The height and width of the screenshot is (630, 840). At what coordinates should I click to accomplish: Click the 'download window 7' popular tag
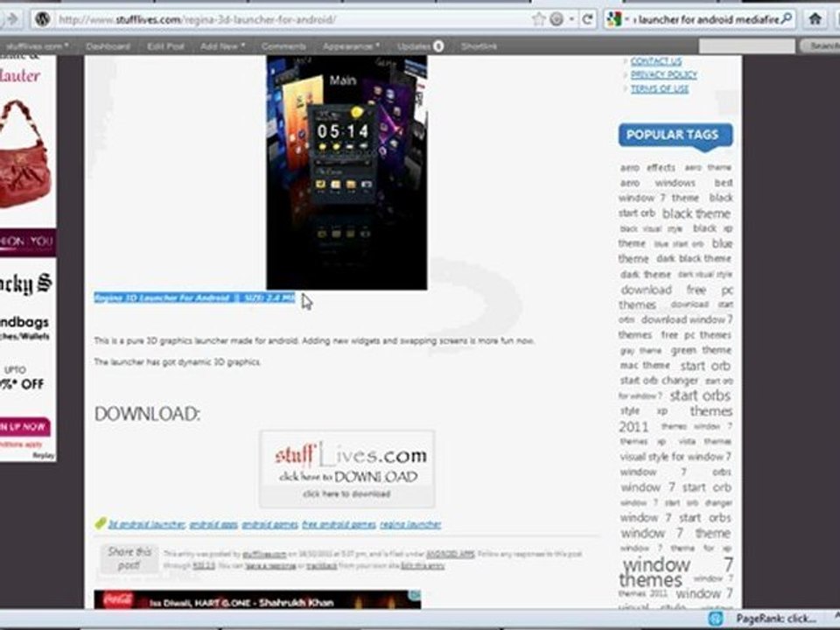[x=687, y=319]
